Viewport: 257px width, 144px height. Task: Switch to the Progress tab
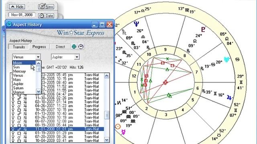[39, 47]
